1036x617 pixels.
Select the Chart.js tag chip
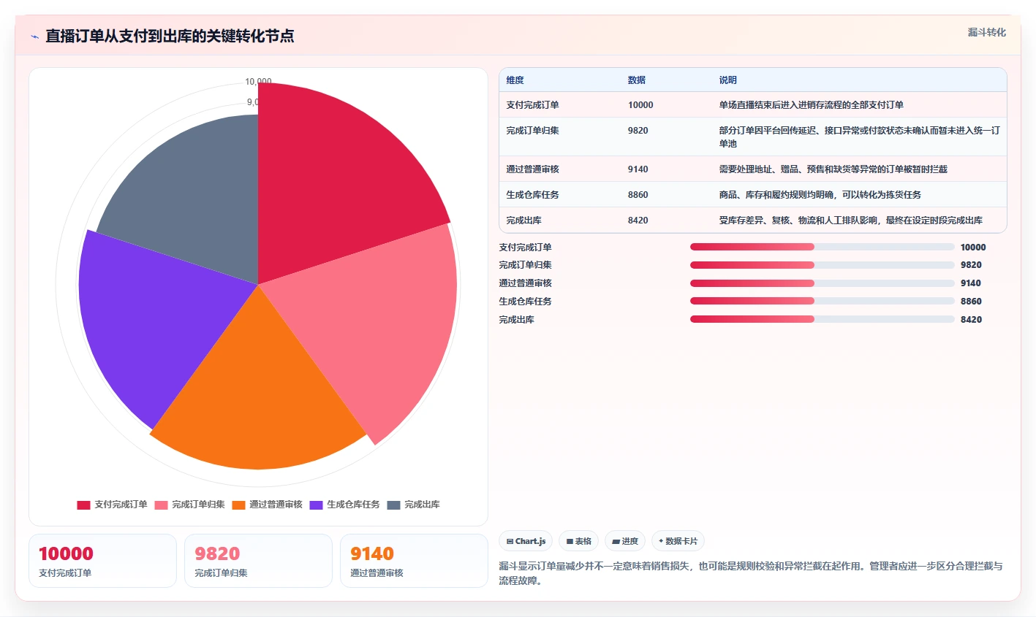tap(526, 541)
